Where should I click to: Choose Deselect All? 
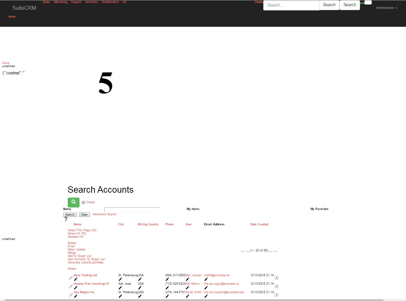(x=76, y=237)
